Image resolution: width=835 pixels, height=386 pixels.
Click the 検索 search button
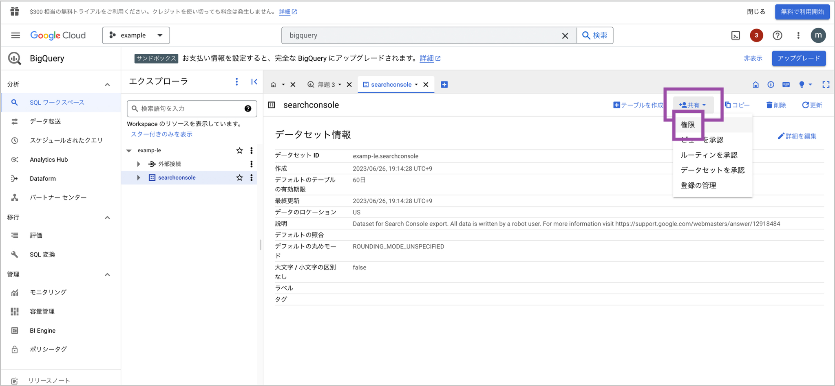click(x=595, y=35)
